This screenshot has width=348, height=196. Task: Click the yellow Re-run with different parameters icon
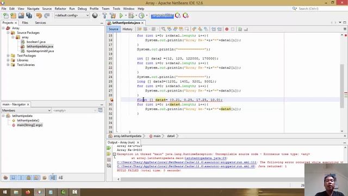click(x=109, y=154)
